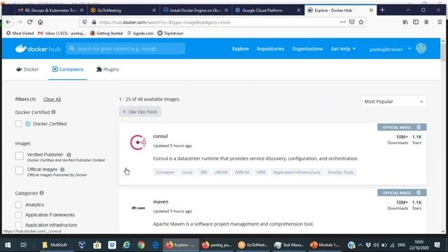Open the Most Popular sort dropdown
448x252 pixels.
click(393, 101)
